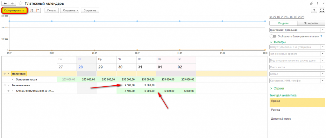The image size is (326, 138).
Task: Click the expand all groups icon
Action: click(x=32, y=10)
